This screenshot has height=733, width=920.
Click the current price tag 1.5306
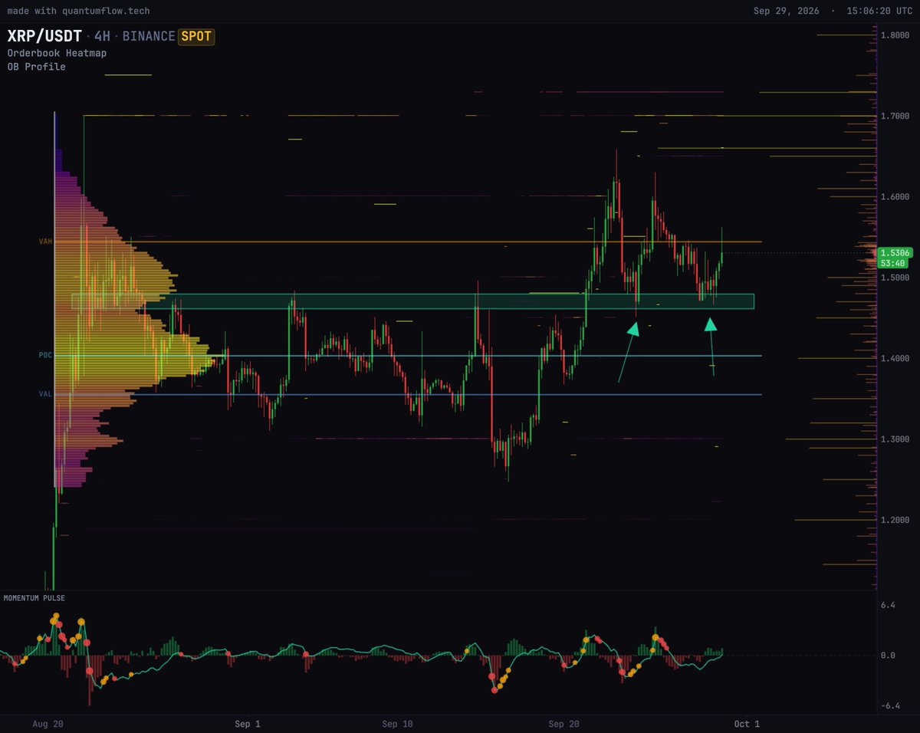(895, 252)
